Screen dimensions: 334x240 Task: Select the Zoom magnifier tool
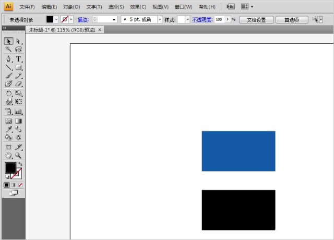click(x=18, y=155)
